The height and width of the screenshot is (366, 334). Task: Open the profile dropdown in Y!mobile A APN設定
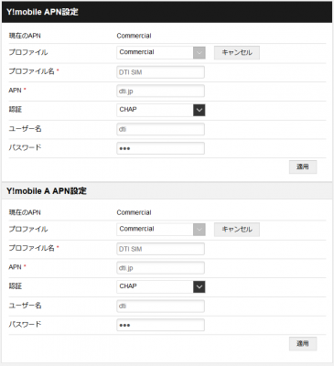[161, 230]
